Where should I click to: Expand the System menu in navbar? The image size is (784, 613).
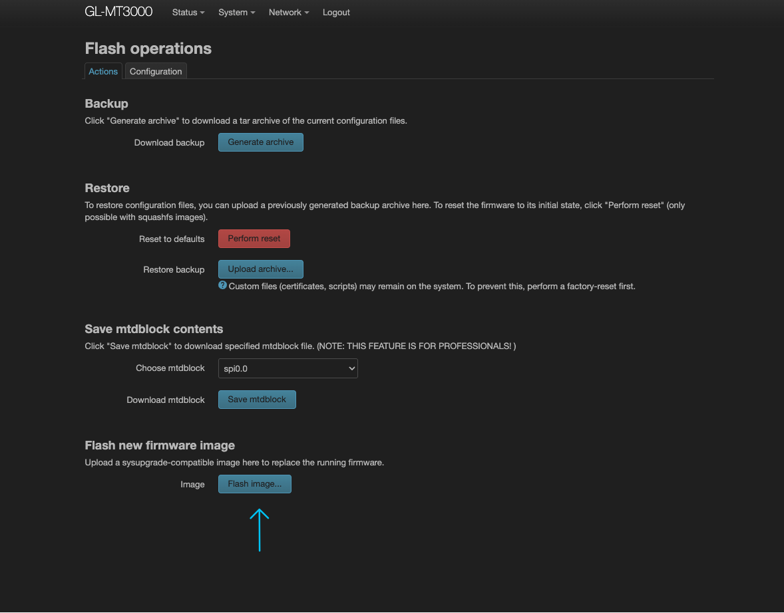(236, 13)
